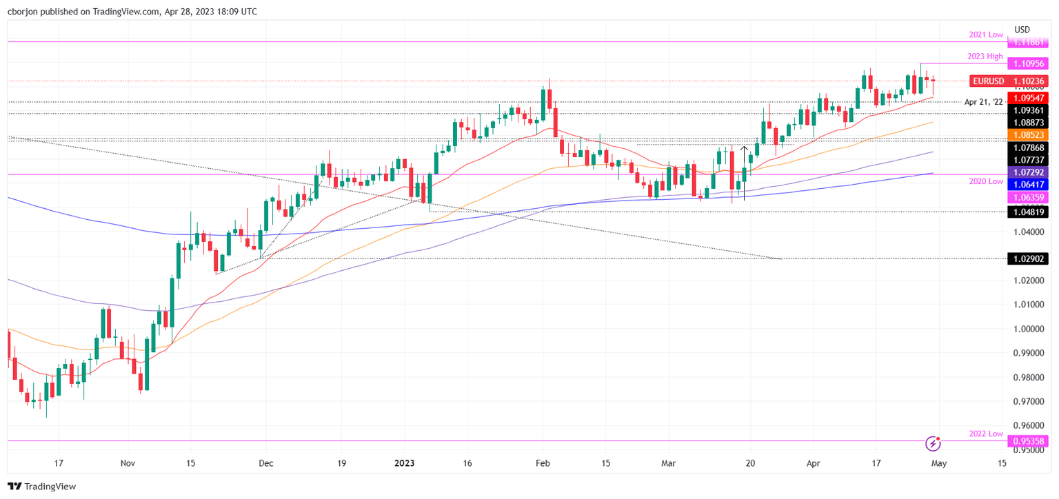This screenshot has width=1059, height=499.
Task: Toggle the orange price level 1.08523
Action: [x=1028, y=135]
